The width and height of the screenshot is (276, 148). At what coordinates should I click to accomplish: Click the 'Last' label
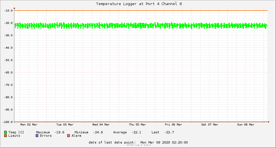tap(155, 132)
